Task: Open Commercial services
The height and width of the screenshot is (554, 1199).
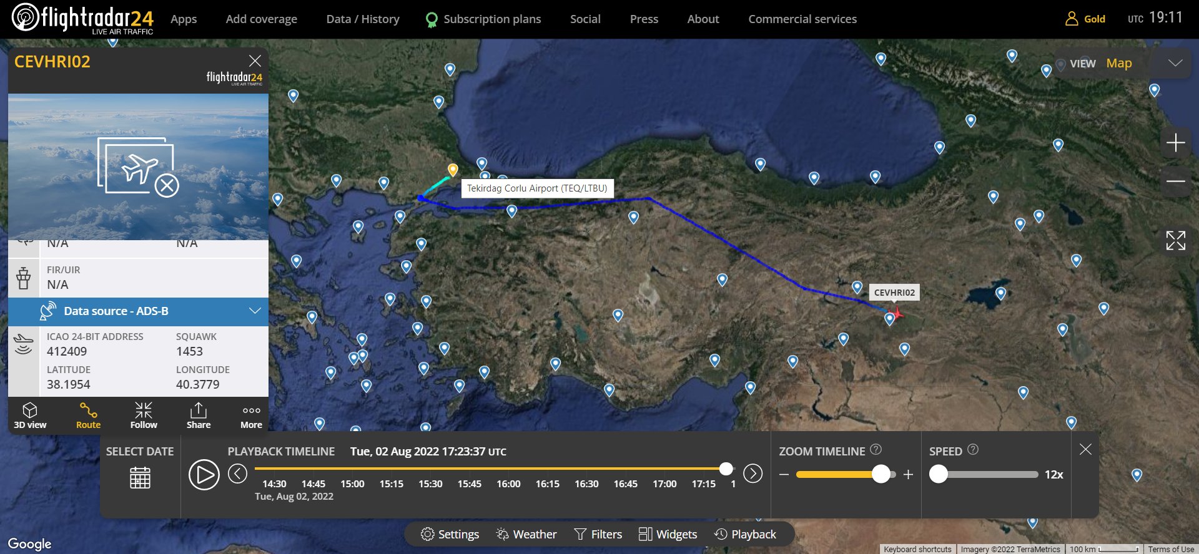Action: click(802, 19)
